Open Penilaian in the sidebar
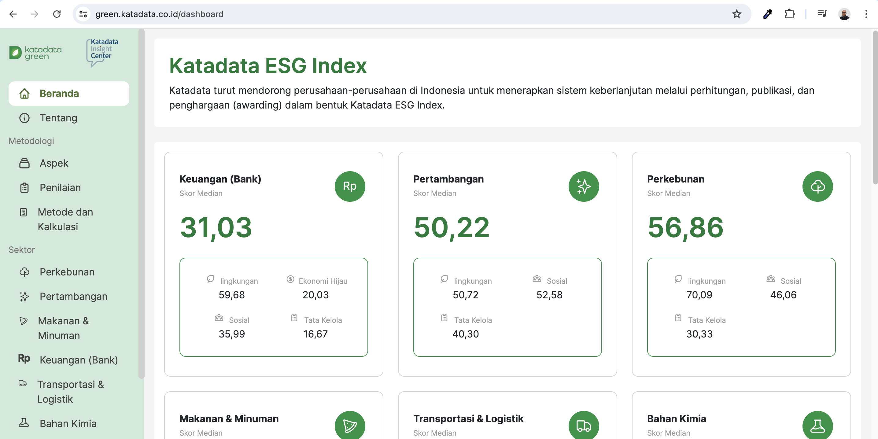The image size is (878, 439). coord(69,188)
